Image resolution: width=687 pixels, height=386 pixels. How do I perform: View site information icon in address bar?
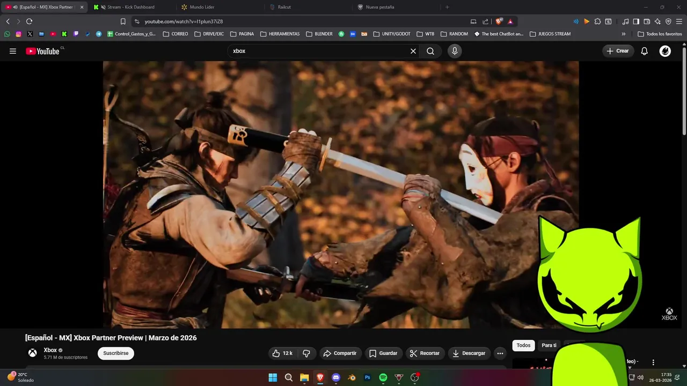coord(137,21)
